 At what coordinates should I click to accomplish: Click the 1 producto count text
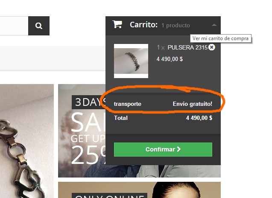[175, 26]
